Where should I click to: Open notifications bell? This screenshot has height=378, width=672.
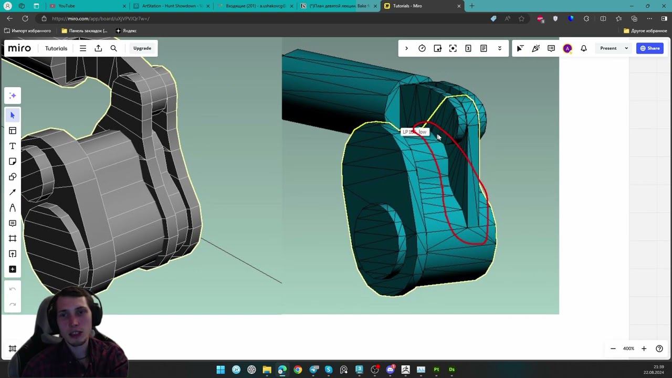[x=584, y=48]
